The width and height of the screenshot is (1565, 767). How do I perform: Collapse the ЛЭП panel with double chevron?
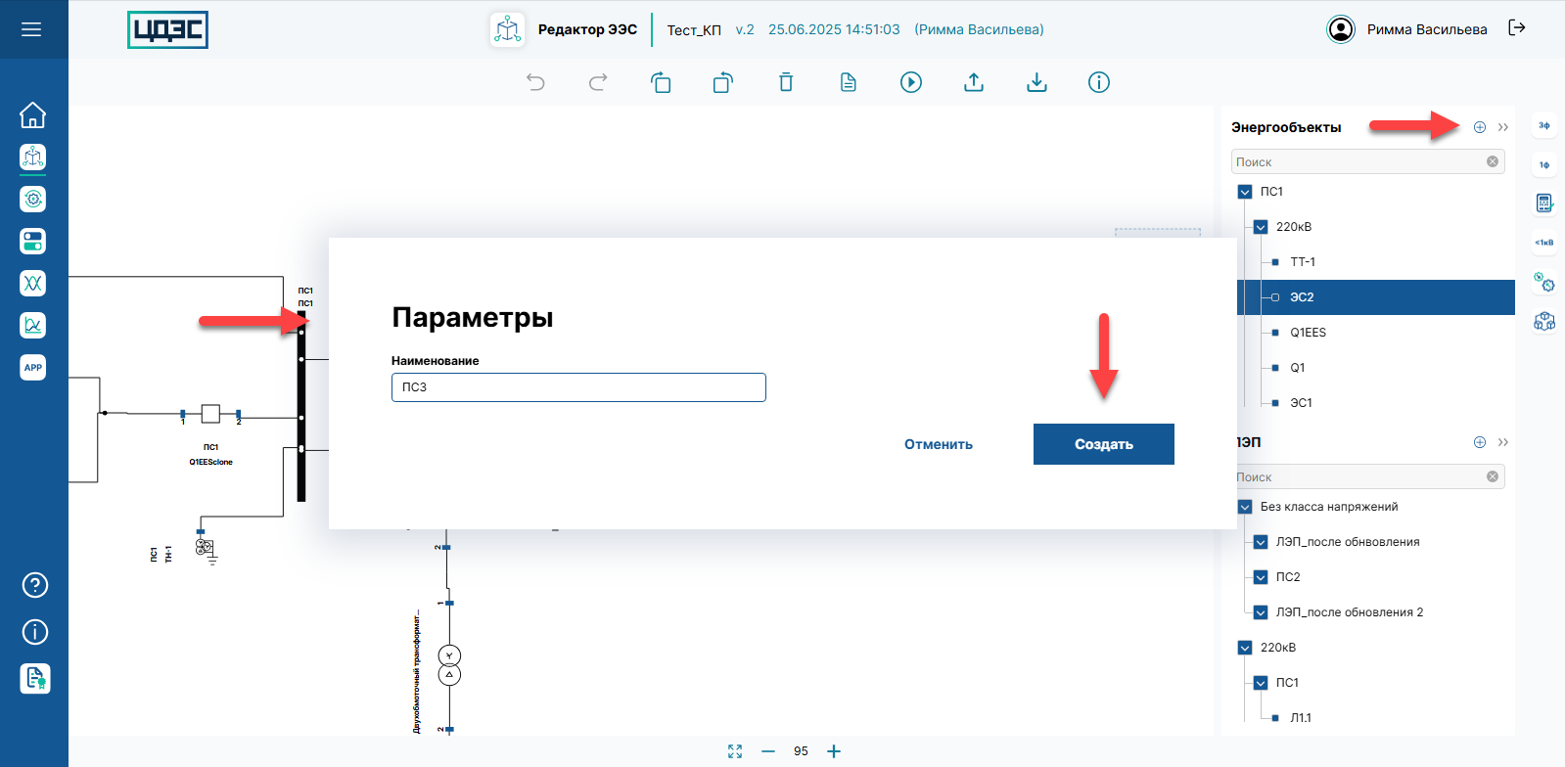pyautogui.click(x=1503, y=442)
